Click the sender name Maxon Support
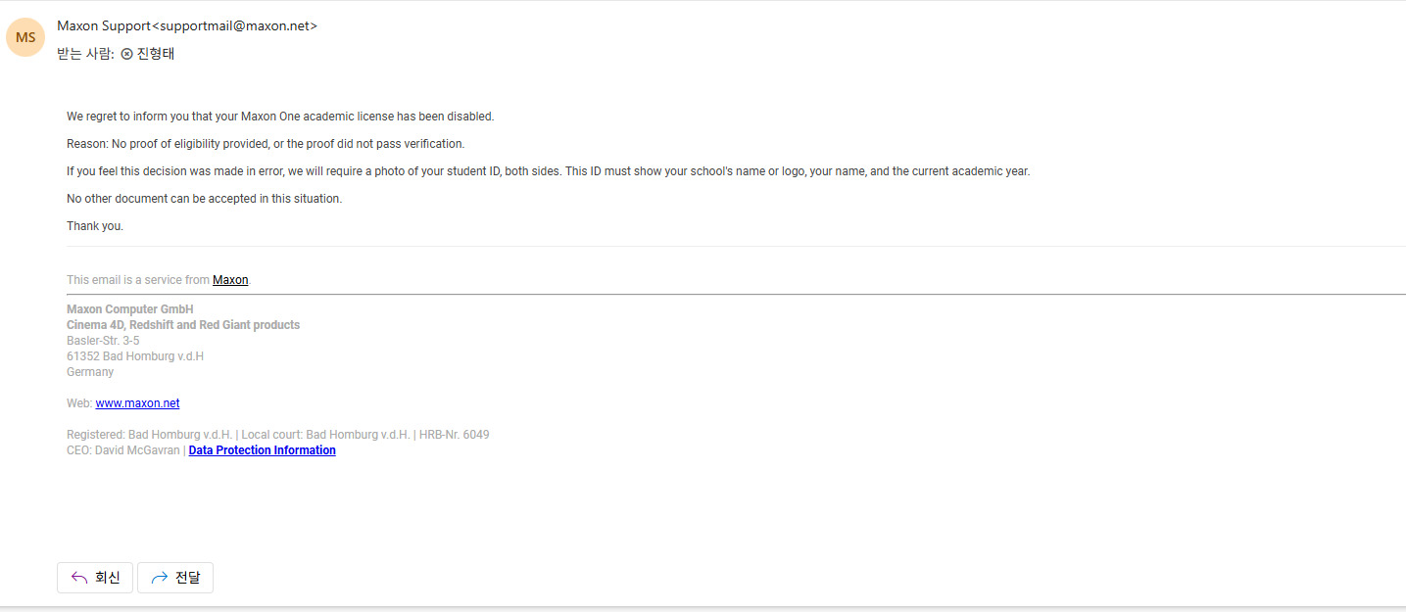1406x612 pixels. 104,26
